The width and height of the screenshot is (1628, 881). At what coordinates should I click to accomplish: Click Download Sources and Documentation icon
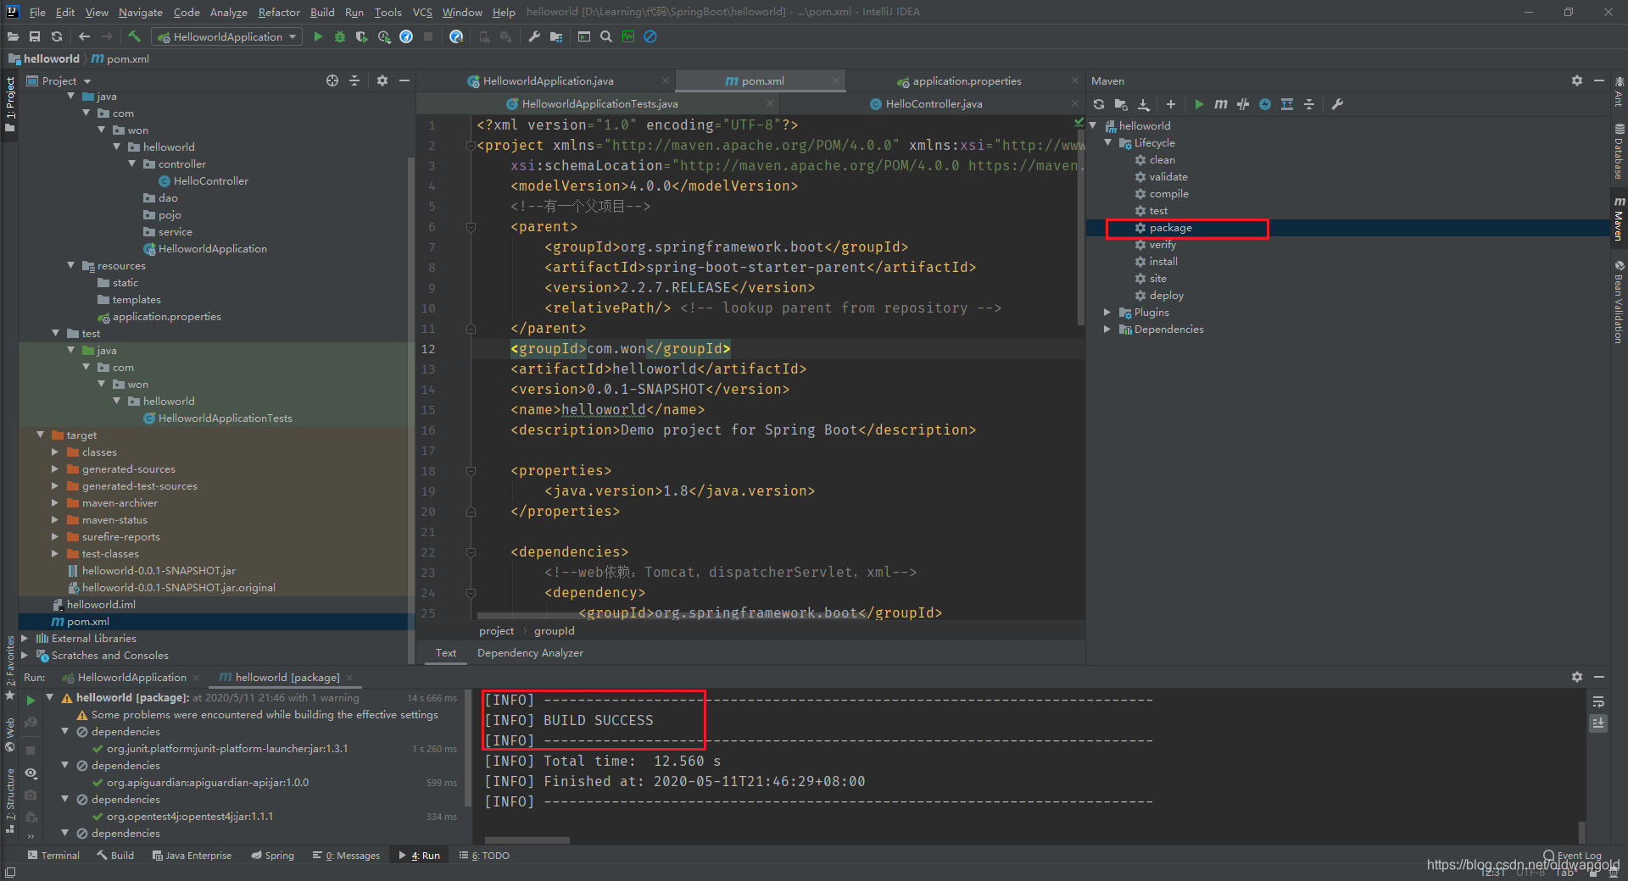point(1144,104)
